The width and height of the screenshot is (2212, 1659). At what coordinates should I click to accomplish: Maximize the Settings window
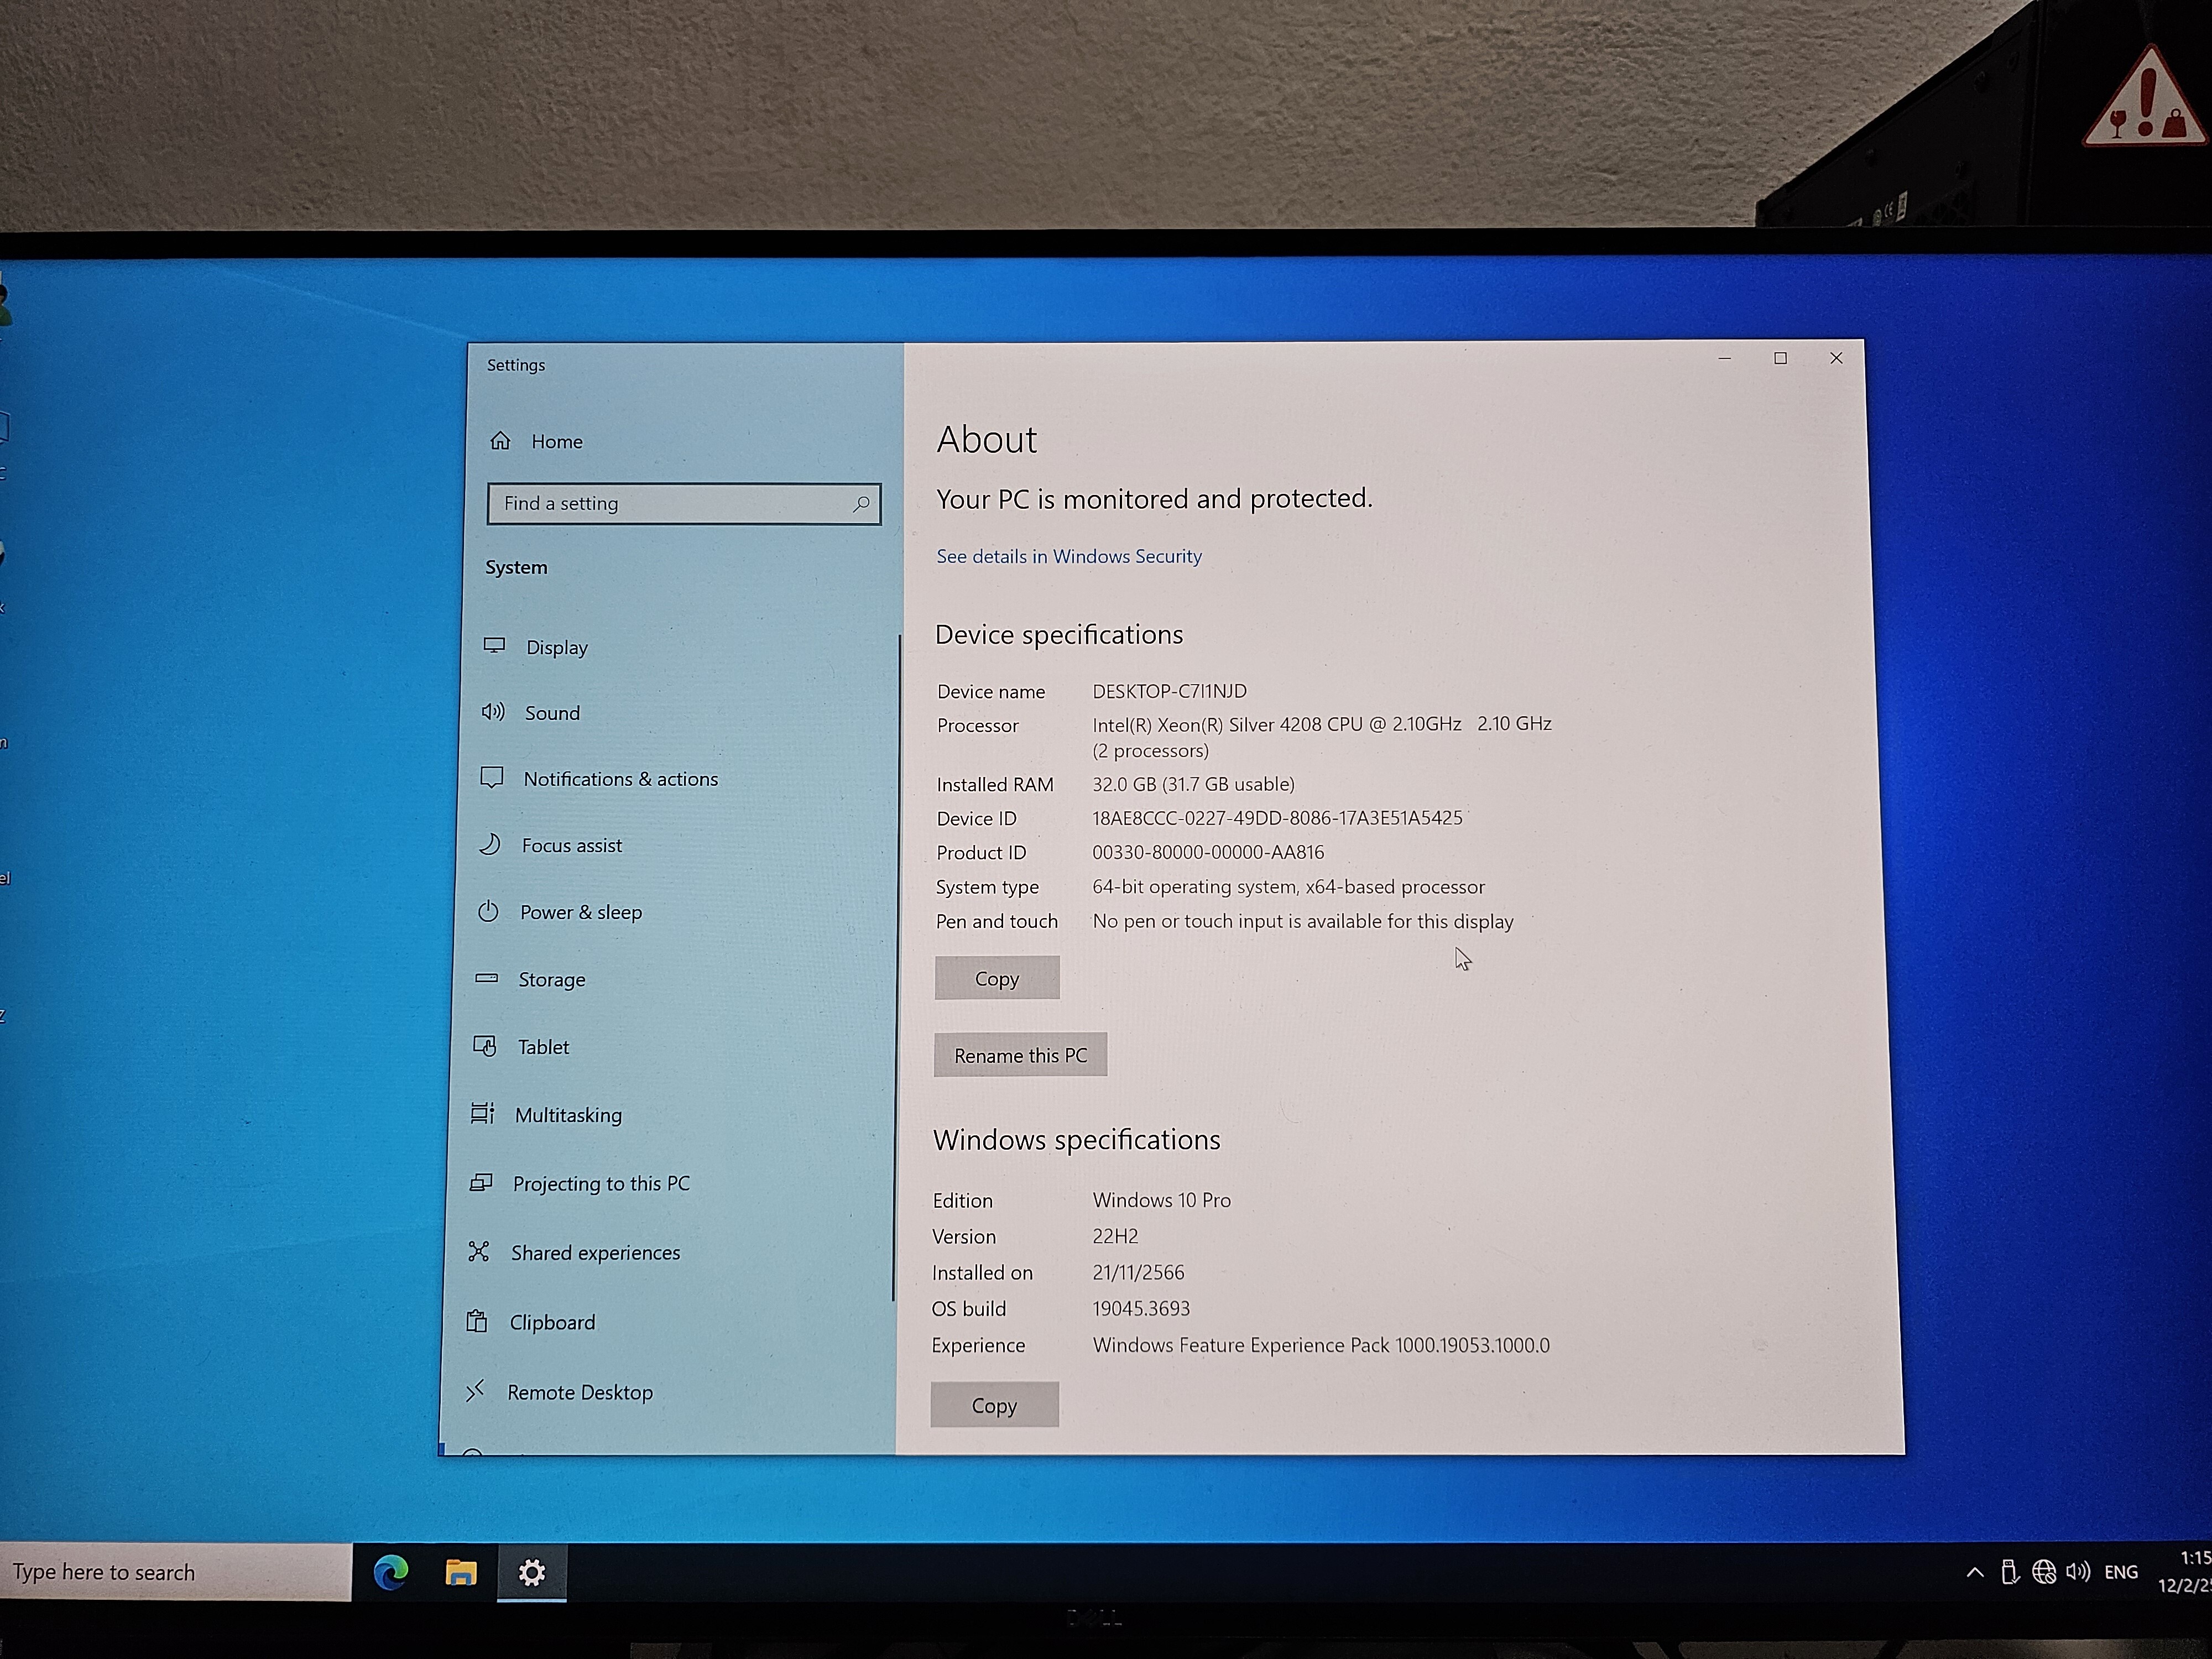tap(1780, 358)
